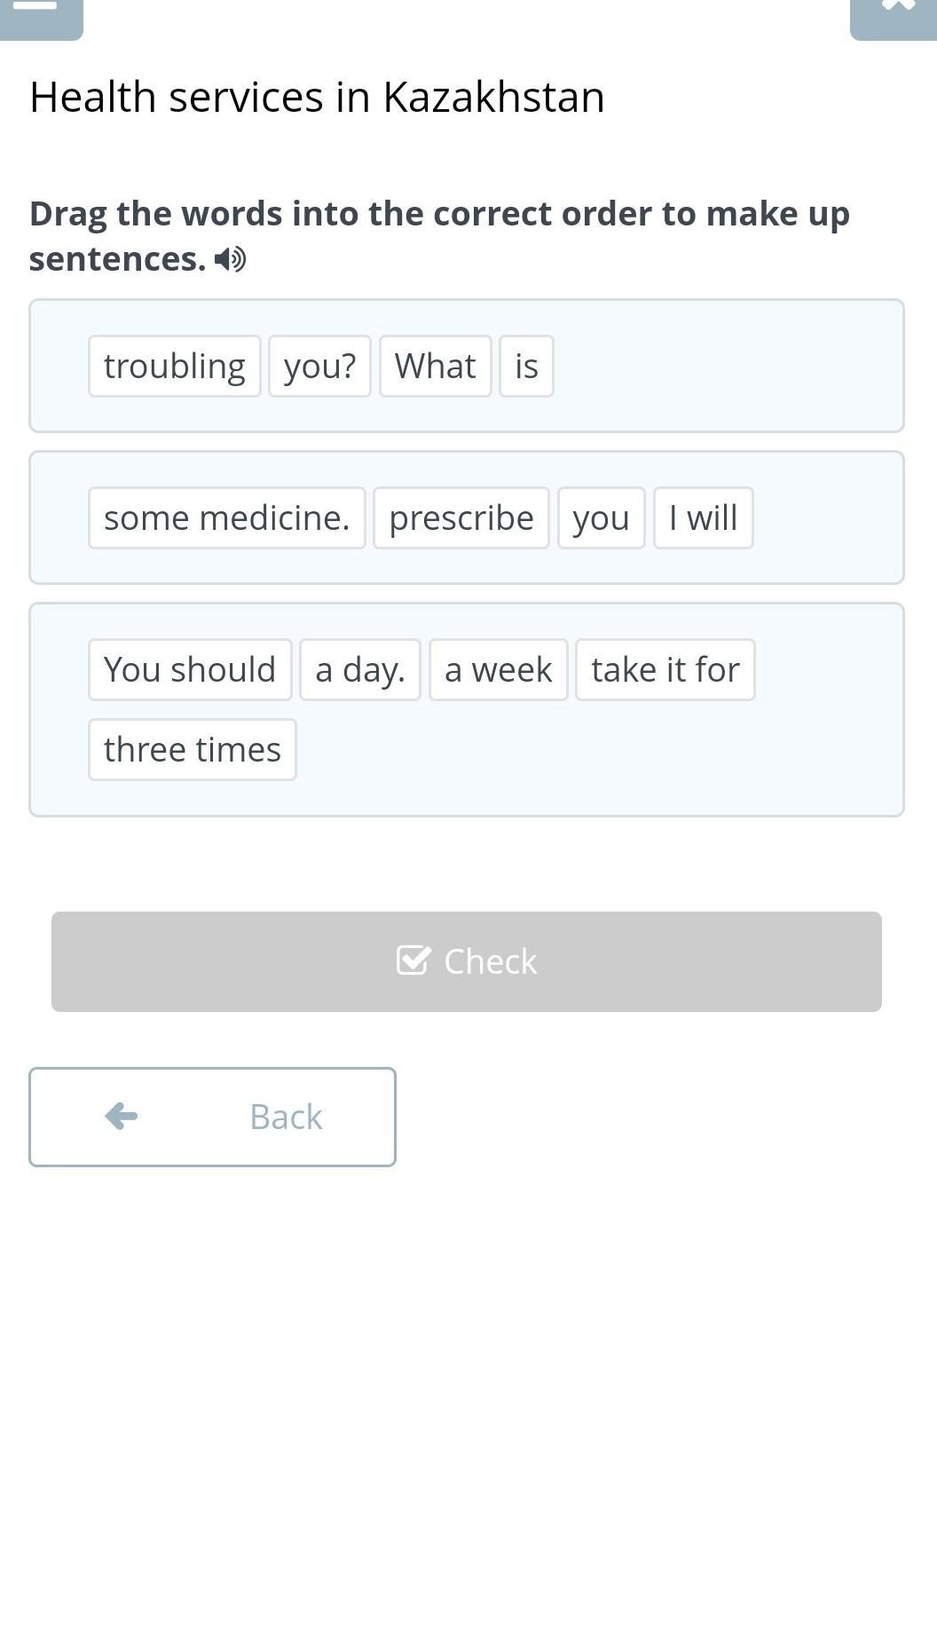Click the audio speaker icon
The image size is (937, 1643).
point(230,259)
